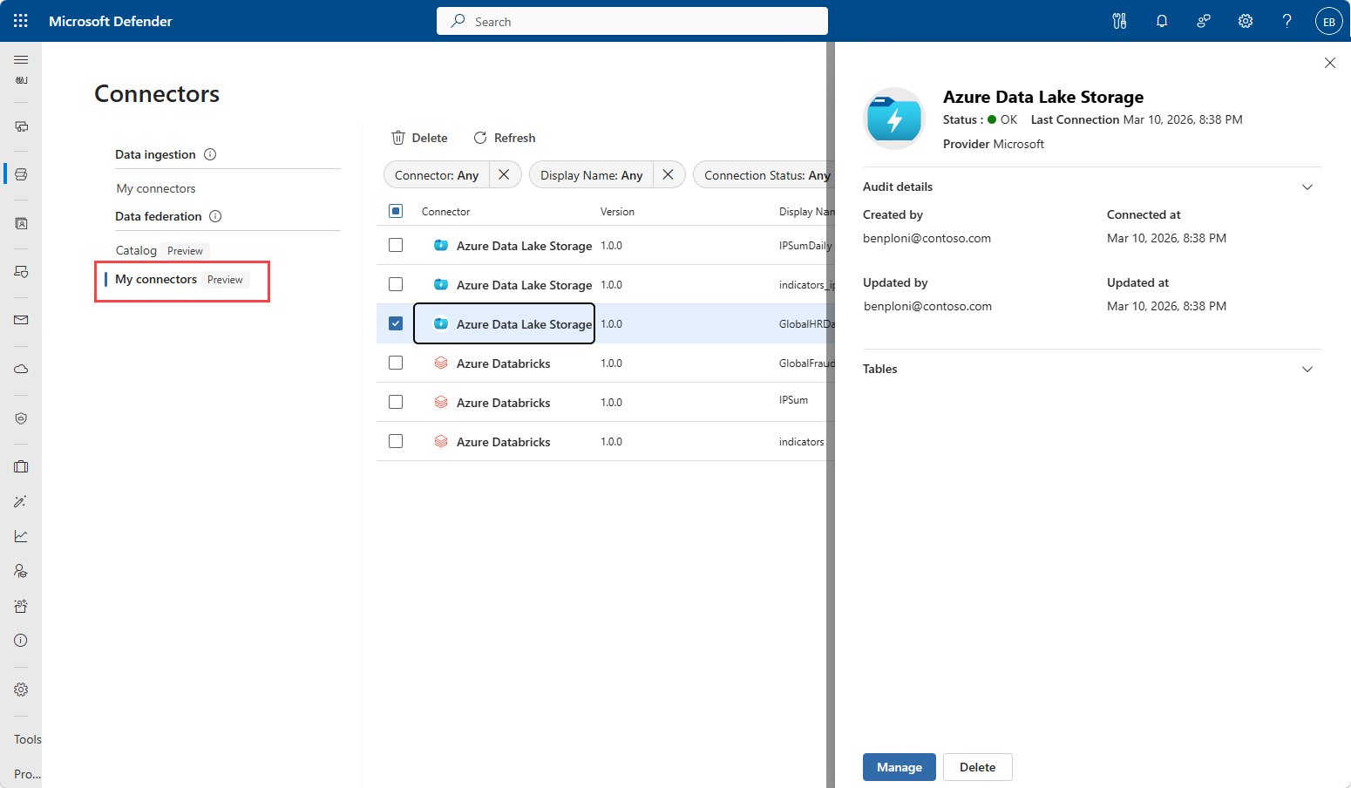Open the reports chart sidebar icon
The height and width of the screenshot is (788, 1351).
pyautogui.click(x=21, y=536)
